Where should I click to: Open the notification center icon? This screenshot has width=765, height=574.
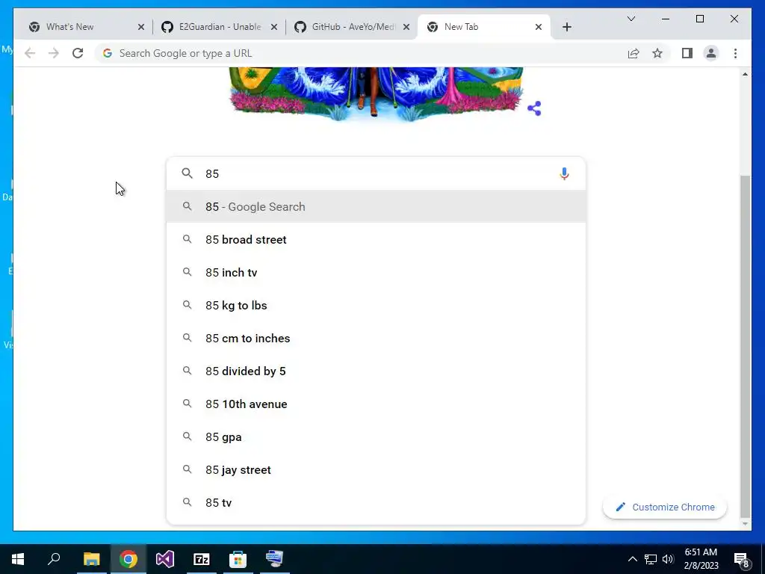[742, 559]
